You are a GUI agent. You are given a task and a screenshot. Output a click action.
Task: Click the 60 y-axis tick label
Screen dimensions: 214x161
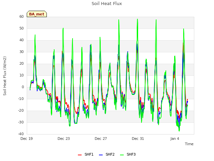(21, 16)
